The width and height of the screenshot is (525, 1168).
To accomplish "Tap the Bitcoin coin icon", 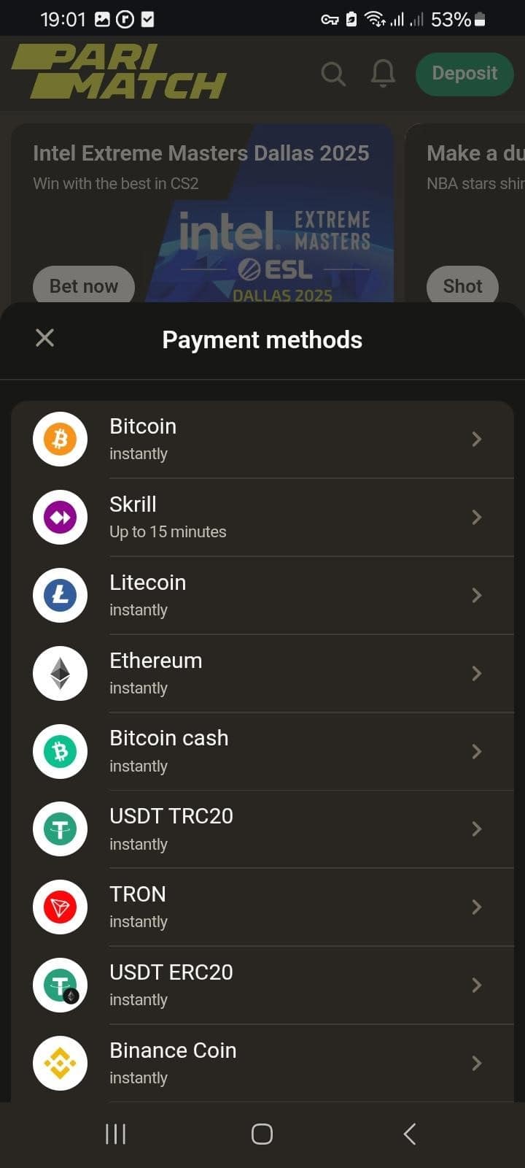I will [x=60, y=439].
